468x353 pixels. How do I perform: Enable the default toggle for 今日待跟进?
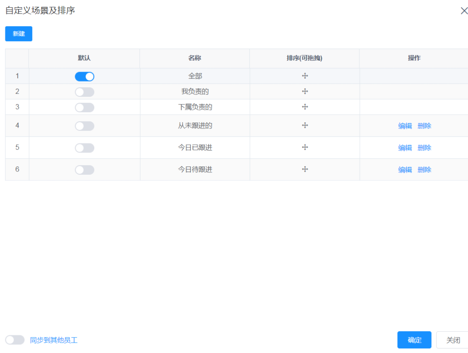click(x=84, y=169)
